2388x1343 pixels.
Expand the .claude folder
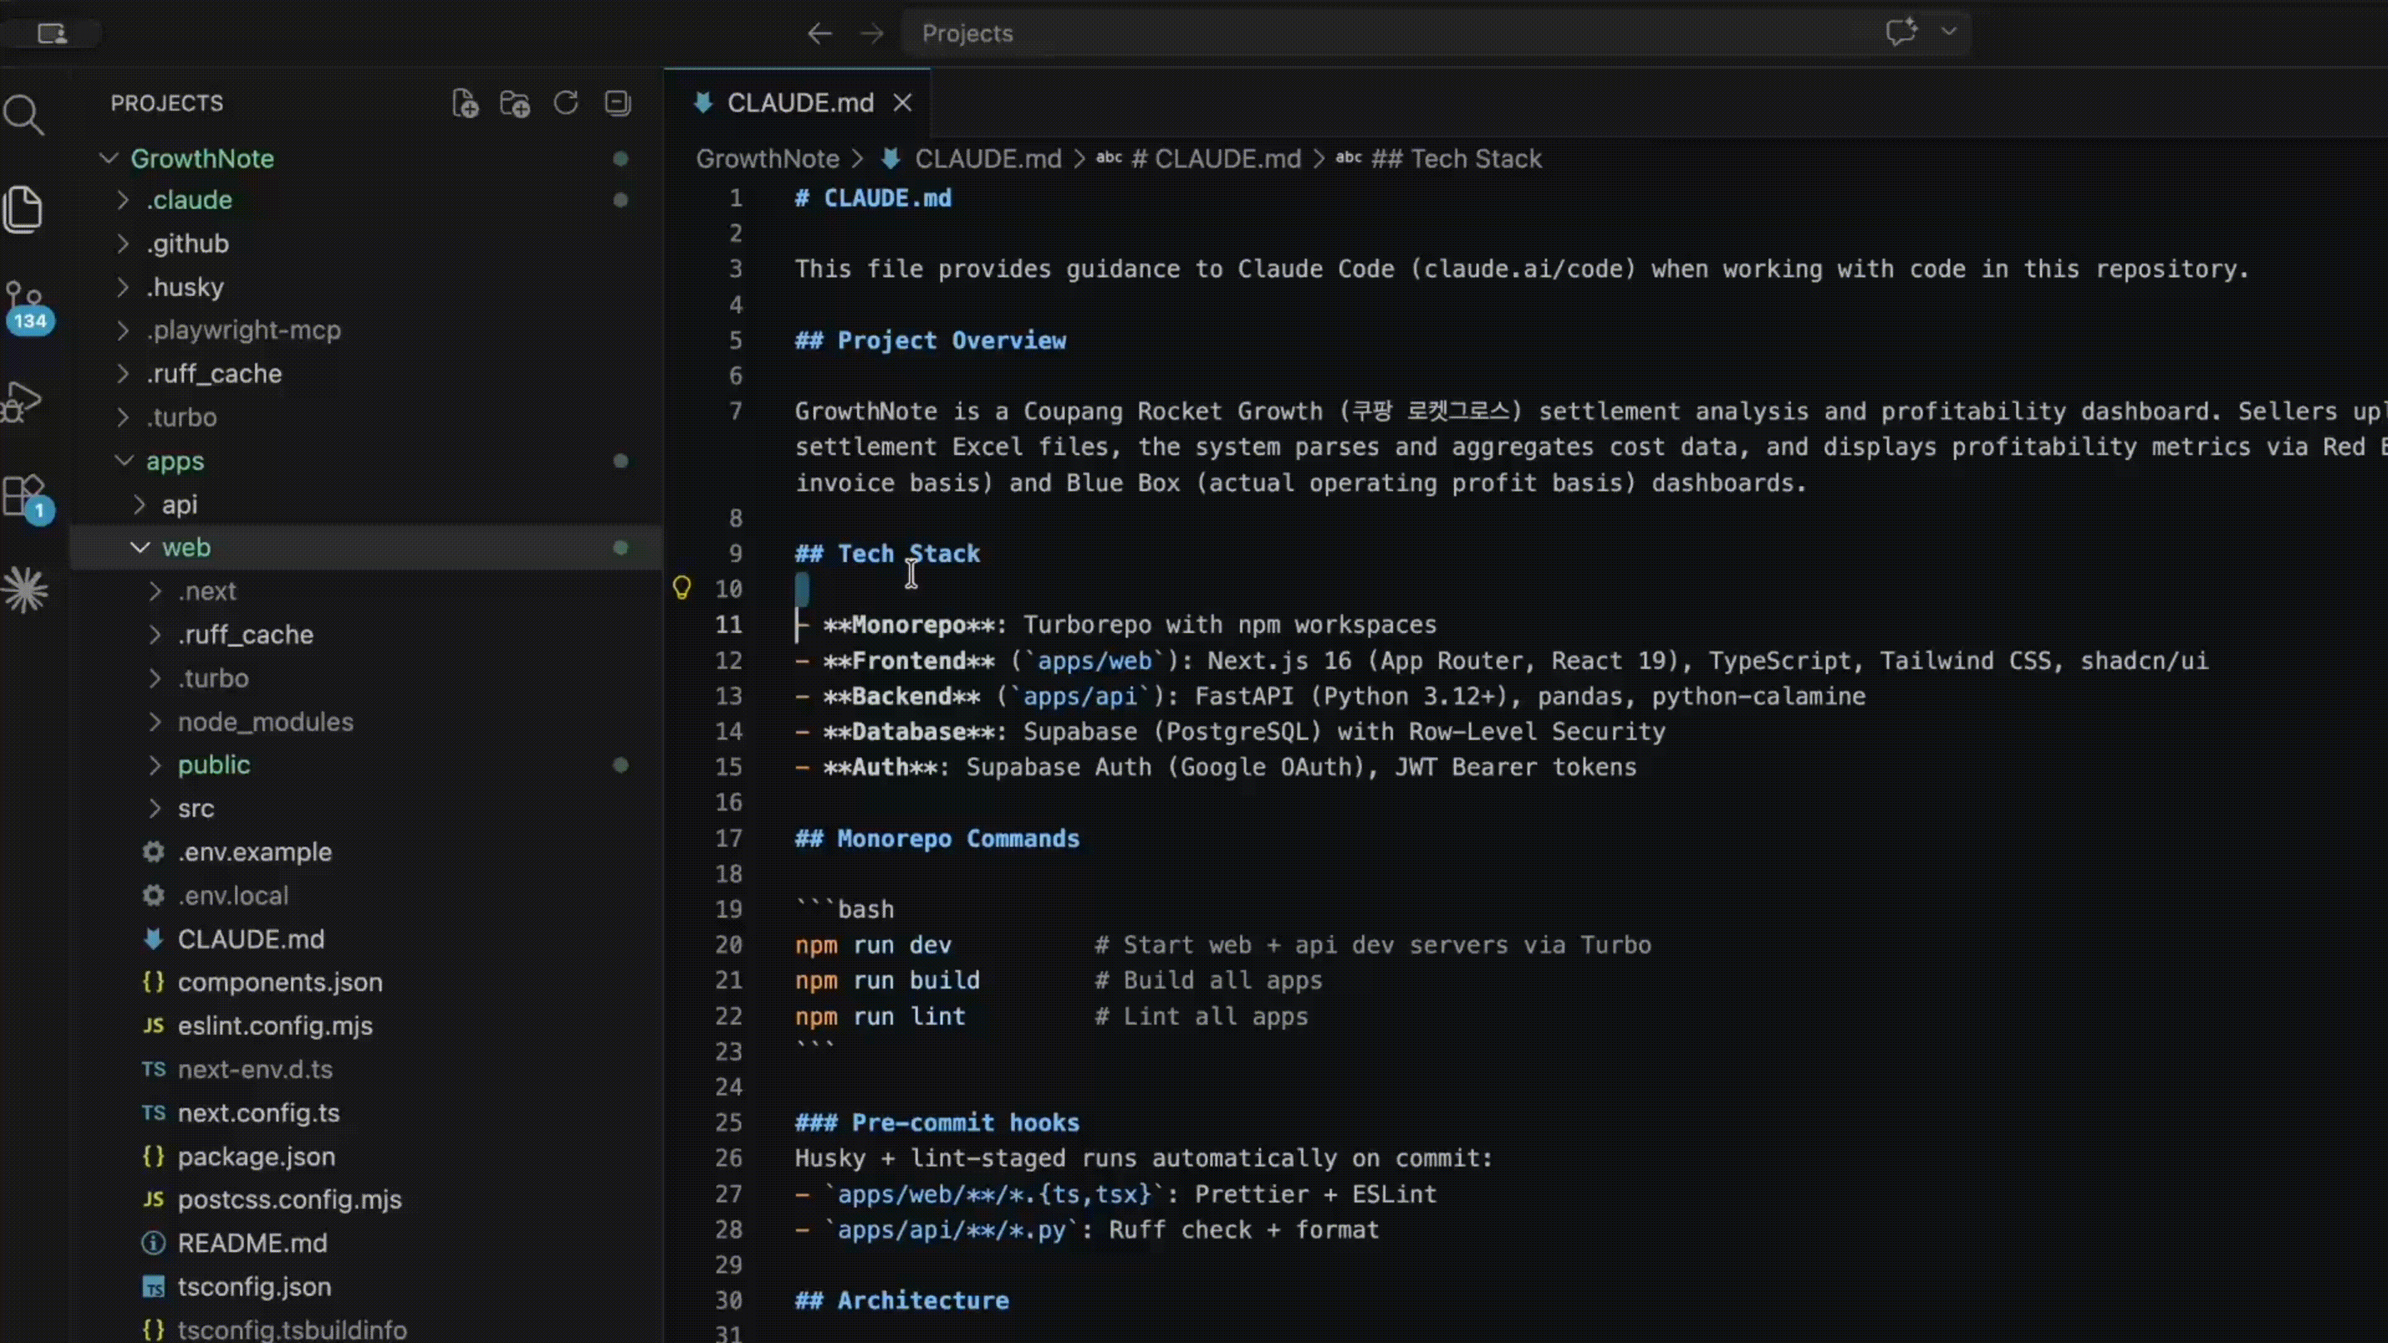point(366,200)
